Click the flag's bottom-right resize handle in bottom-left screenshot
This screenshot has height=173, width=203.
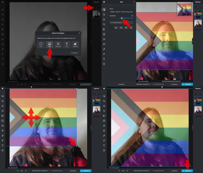coord(77,146)
